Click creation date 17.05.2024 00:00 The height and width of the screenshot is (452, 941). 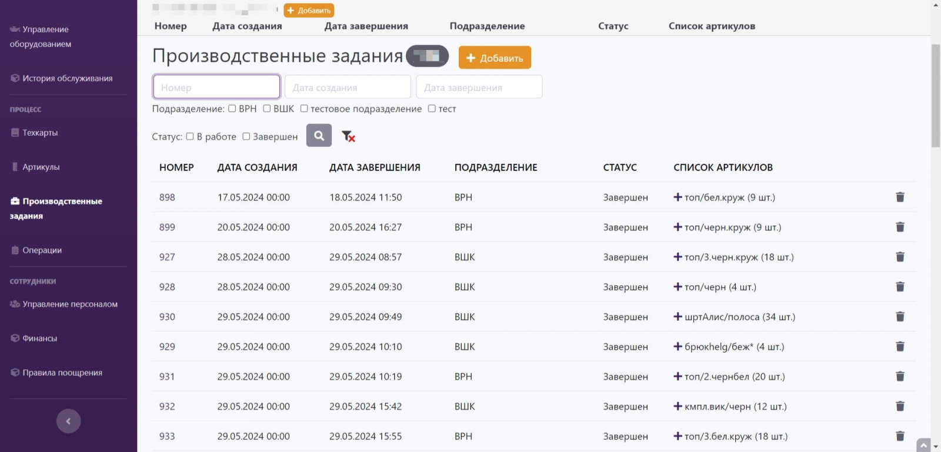click(x=253, y=197)
